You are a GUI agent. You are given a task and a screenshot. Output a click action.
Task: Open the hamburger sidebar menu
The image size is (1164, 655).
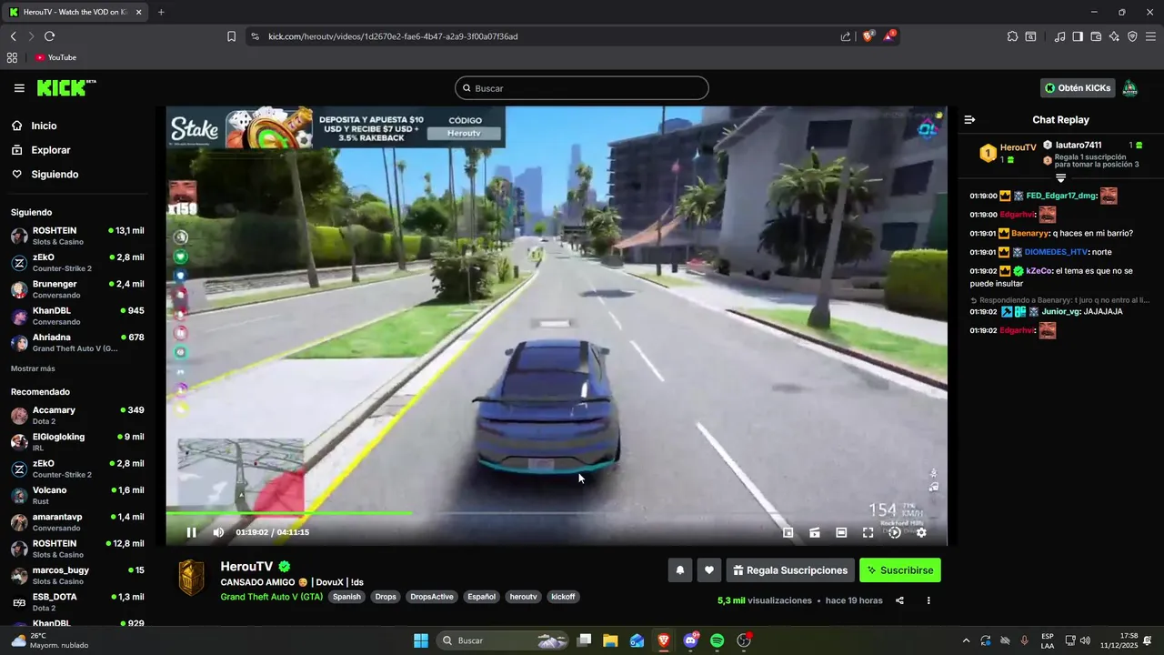pos(19,88)
